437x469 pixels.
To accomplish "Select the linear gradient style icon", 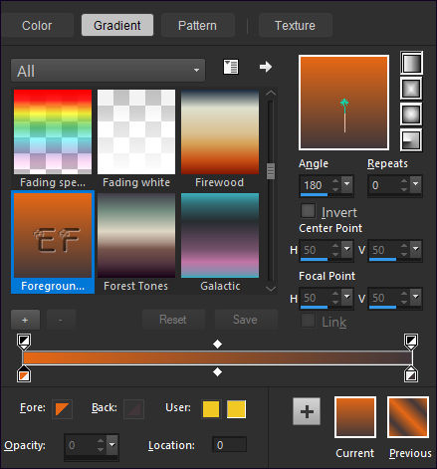I will pos(411,63).
